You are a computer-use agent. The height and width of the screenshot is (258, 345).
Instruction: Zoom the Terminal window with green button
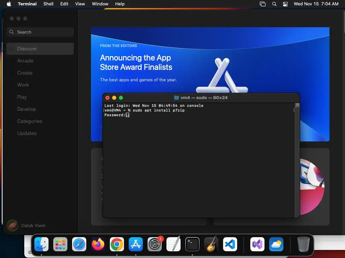tap(121, 98)
